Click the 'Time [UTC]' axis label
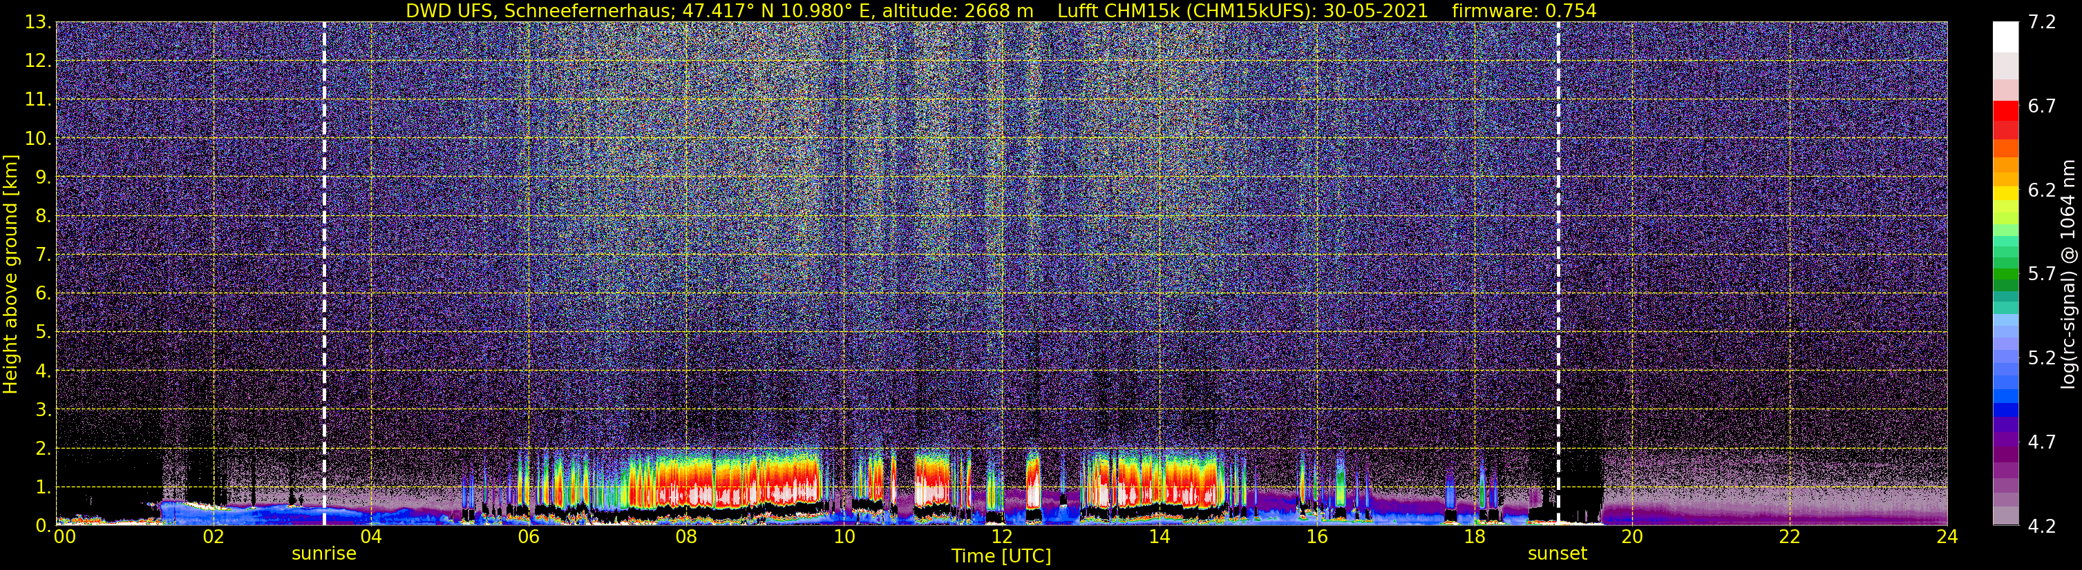Image resolution: width=2082 pixels, height=570 pixels. (x=1001, y=556)
